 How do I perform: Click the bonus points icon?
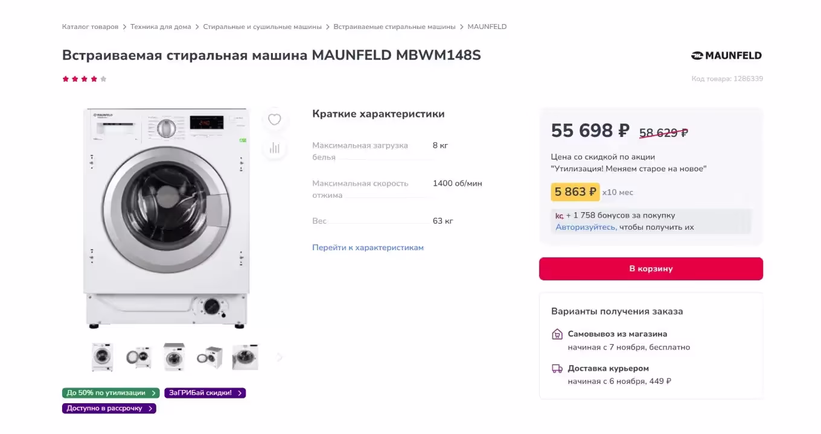[559, 216]
